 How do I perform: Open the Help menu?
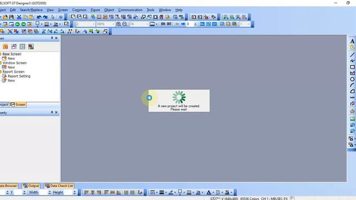click(179, 10)
